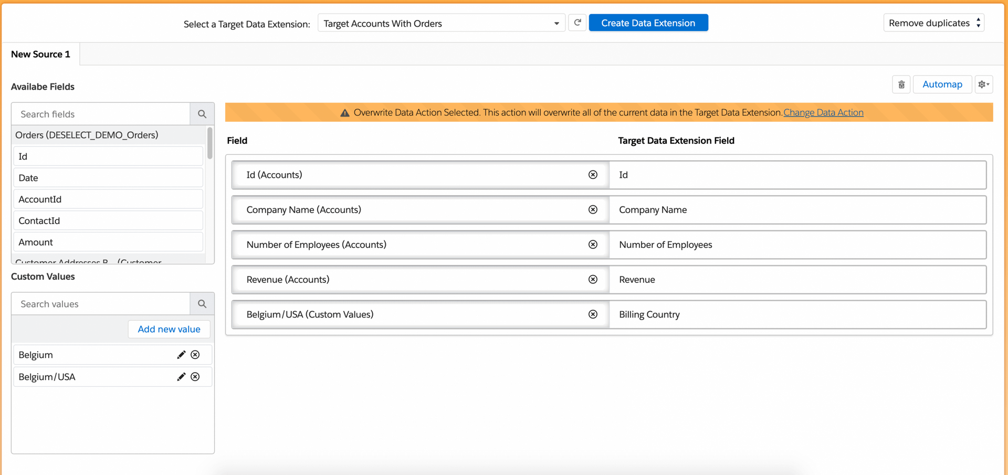Remove Belgium/USA (Custom Values) mapping

pos(593,314)
